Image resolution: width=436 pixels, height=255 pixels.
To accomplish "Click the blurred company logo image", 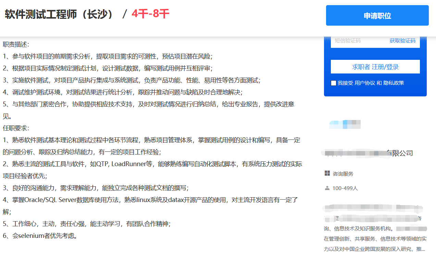I will 345,124.
